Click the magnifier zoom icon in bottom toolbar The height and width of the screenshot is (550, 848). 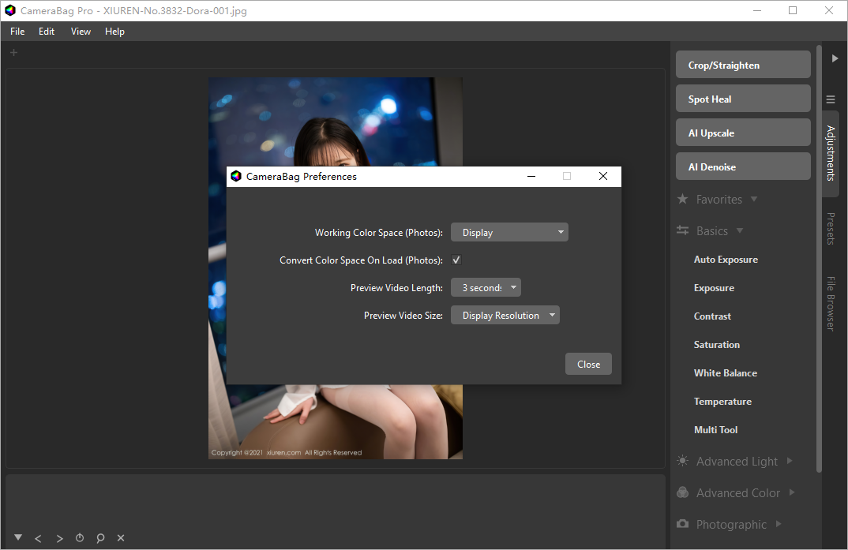pos(100,538)
